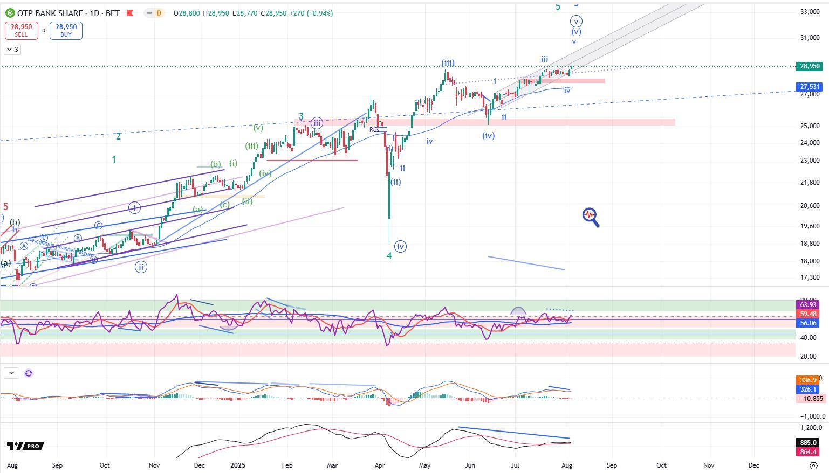The image size is (829, 473).
Task: Select the red wave 5 label at left edge
Action: click(5, 207)
